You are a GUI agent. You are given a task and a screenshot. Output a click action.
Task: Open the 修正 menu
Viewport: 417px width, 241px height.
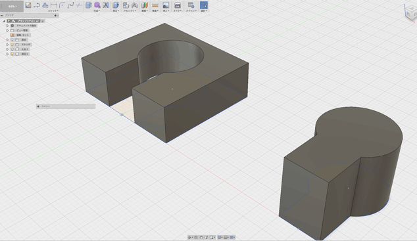pos(116,11)
